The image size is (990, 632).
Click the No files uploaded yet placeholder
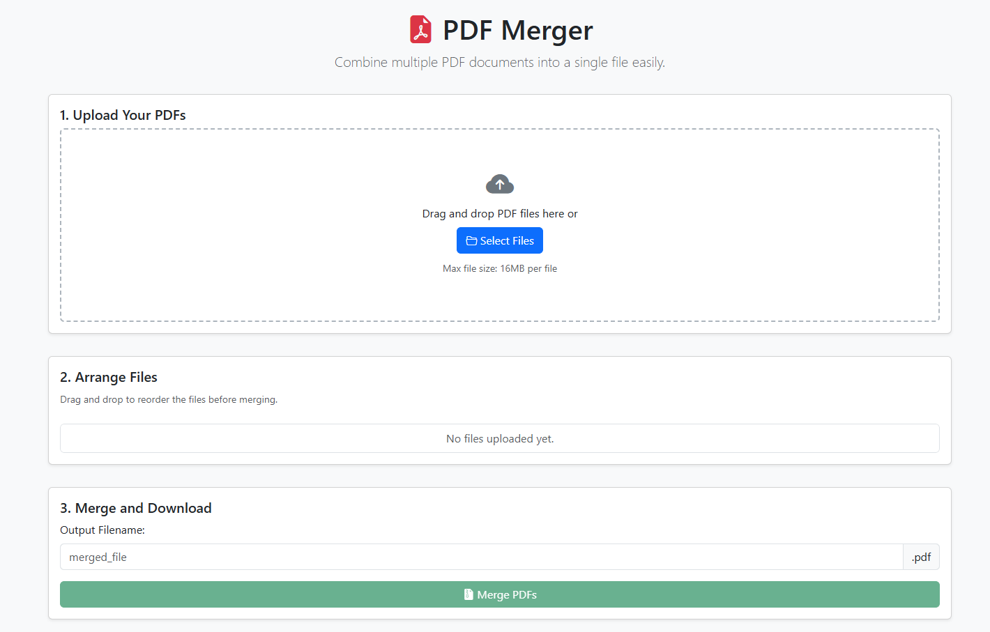pyautogui.click(x=499, y=438)
